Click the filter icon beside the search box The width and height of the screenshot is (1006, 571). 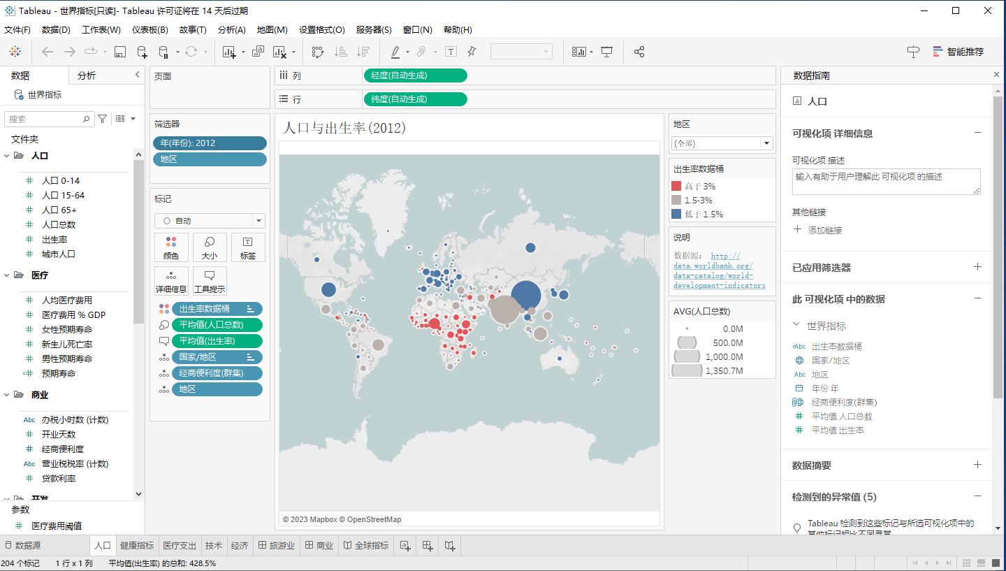tap(103, 119)
